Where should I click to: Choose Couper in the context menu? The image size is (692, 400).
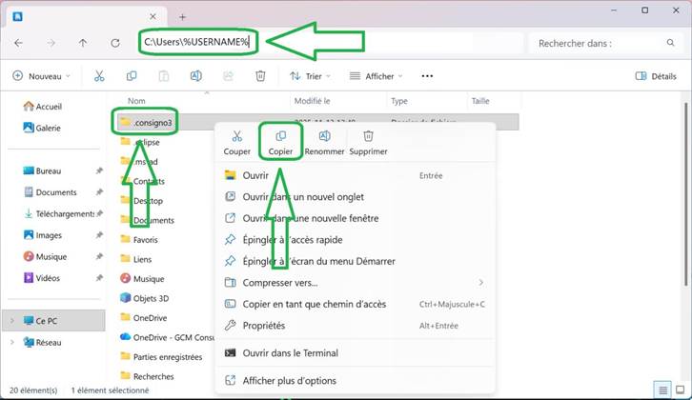pyautogui.click(x=237, y=143)
